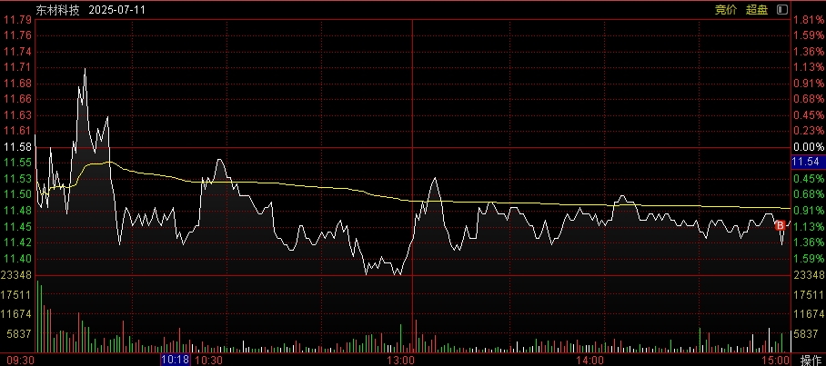The image size is (826, 366).
Task: Click the right 11674 volume axis label
Action: (809, 314)
